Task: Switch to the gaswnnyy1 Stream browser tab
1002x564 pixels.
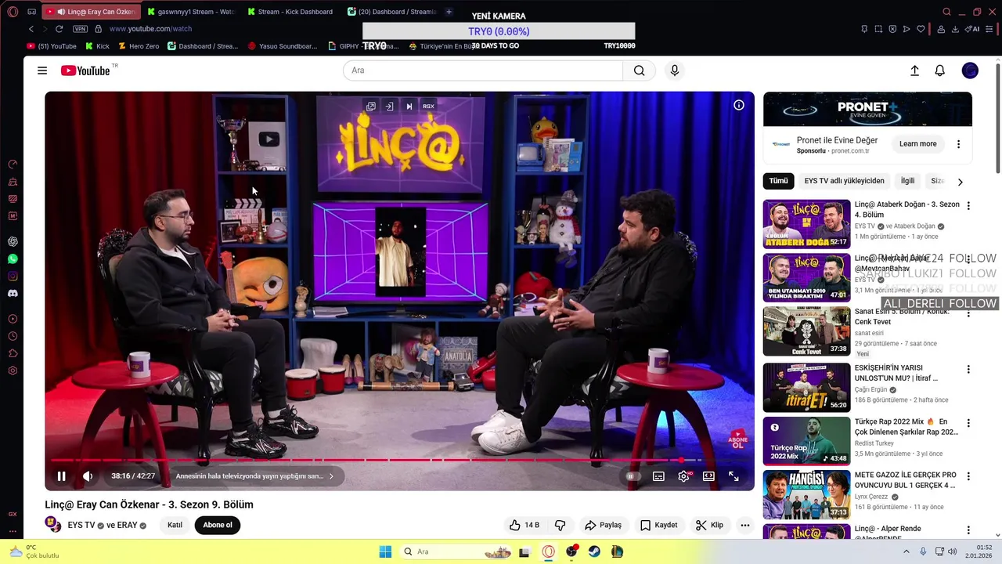Action: [x=190, y=12]
